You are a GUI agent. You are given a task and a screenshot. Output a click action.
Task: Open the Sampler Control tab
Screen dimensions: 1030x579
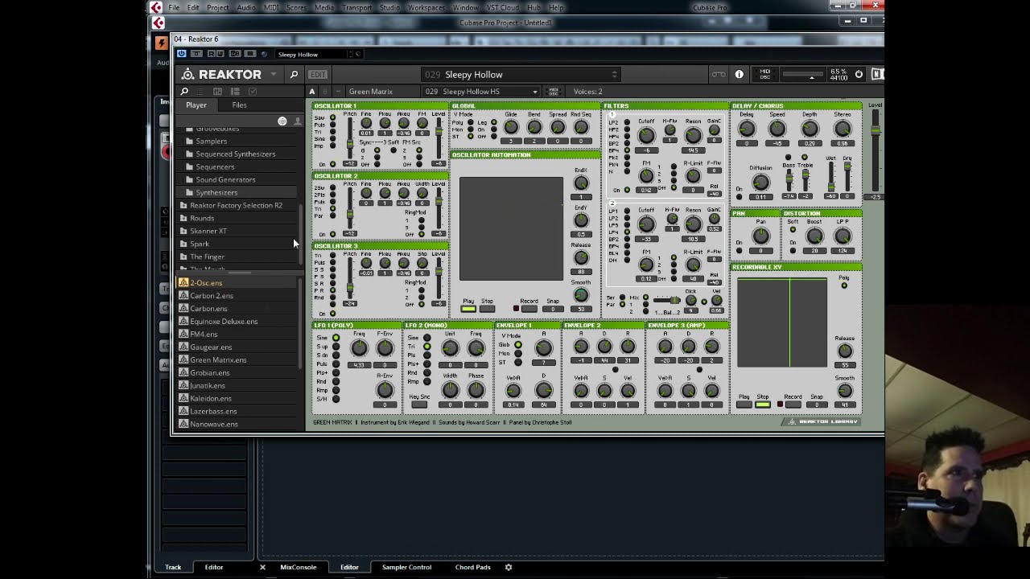(406, 567)
